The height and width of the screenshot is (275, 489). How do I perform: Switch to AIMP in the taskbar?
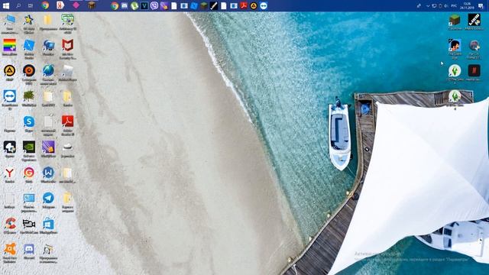click(x=254, y=5)
